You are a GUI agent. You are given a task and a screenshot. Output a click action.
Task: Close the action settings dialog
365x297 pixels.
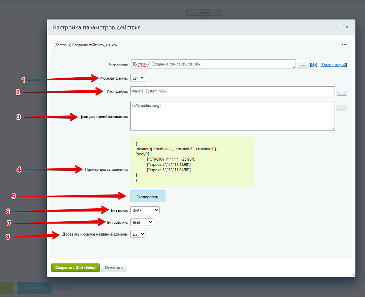347,27
